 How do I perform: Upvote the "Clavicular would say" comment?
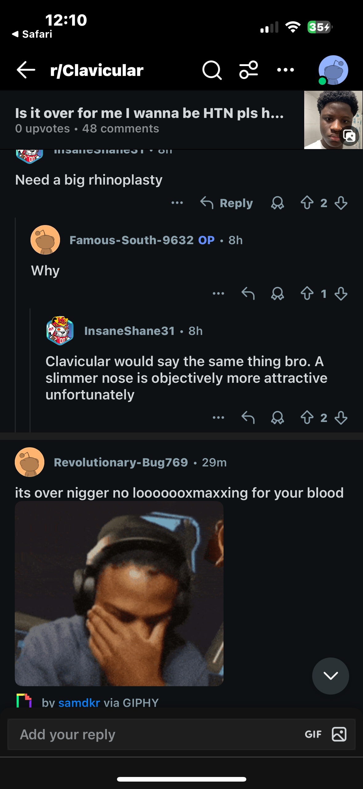pyautogui.click(x=307, y=418)
